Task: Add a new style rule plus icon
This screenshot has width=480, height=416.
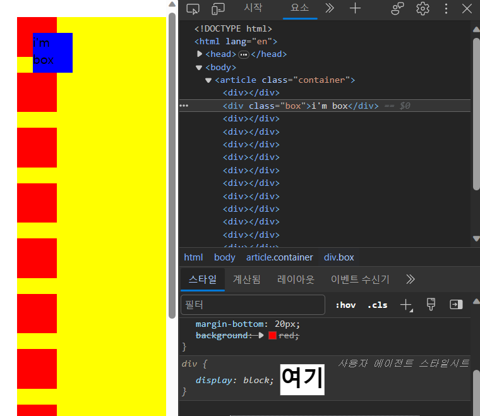Action: click(x=406, y=305)
